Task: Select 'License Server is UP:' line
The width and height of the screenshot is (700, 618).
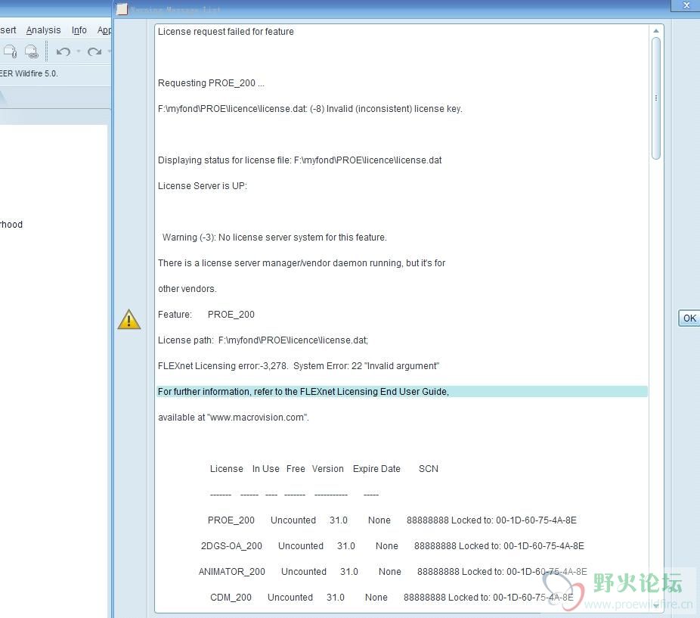Action: pos(402,186)
